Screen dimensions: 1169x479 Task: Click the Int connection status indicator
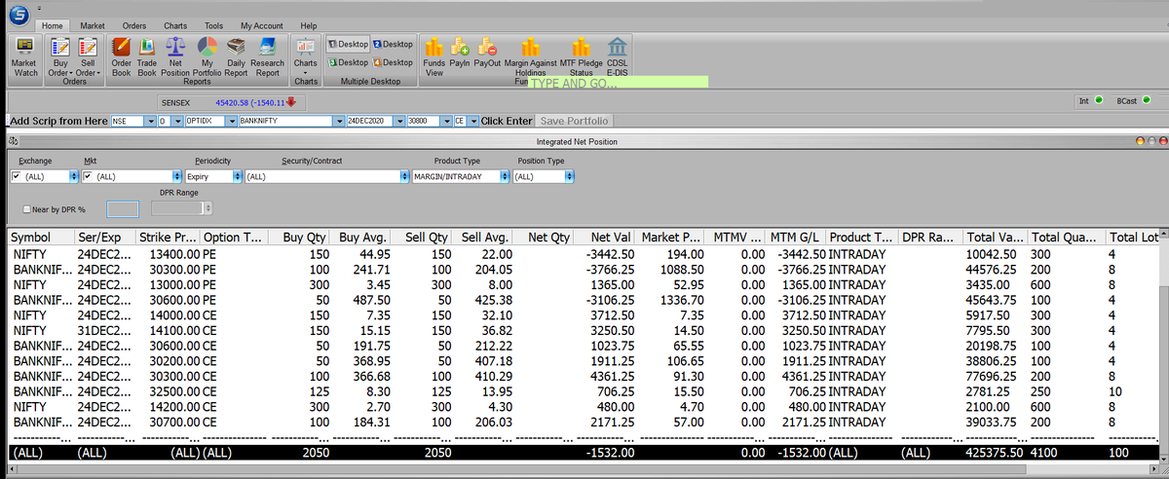point(1097,100)
